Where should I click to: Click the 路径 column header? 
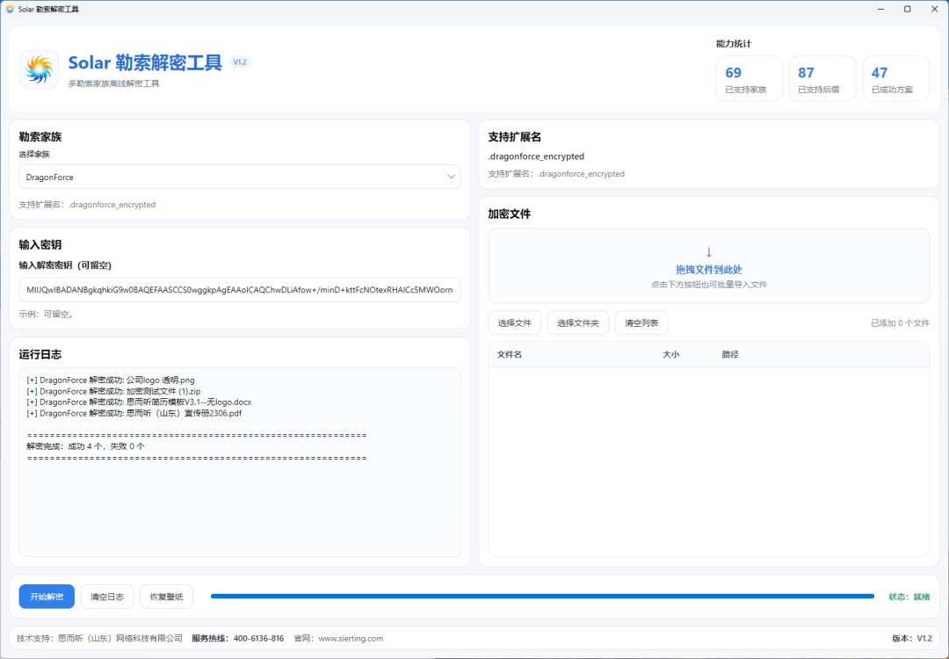[730, 355]
